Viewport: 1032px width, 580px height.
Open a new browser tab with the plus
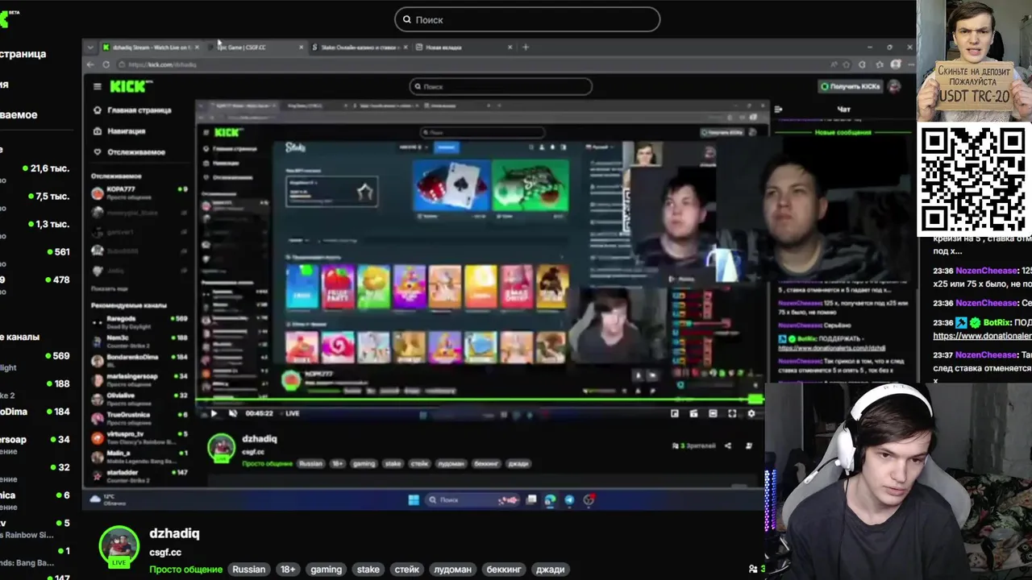coord(526,48)
